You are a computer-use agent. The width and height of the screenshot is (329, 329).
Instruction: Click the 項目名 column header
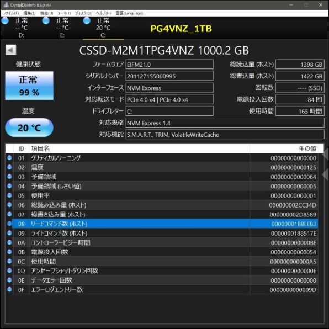139,148
